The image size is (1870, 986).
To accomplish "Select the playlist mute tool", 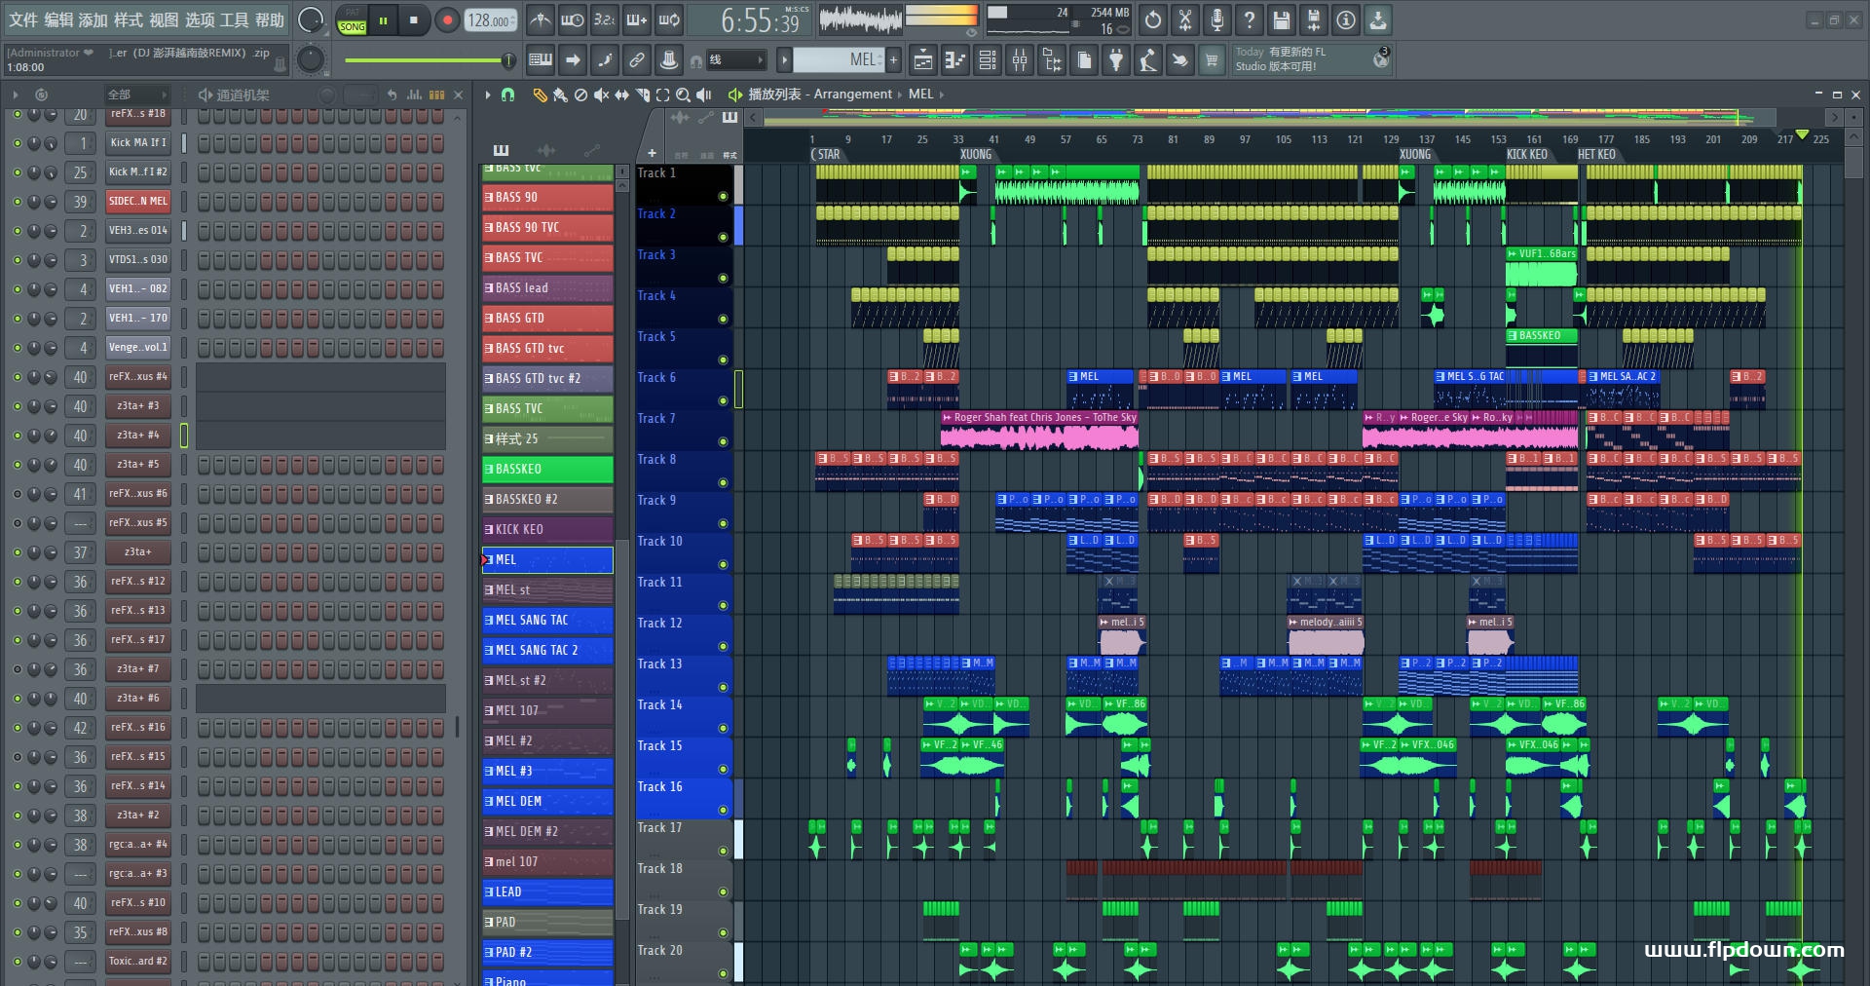I will pyautogui.click(x=601, y=95).
